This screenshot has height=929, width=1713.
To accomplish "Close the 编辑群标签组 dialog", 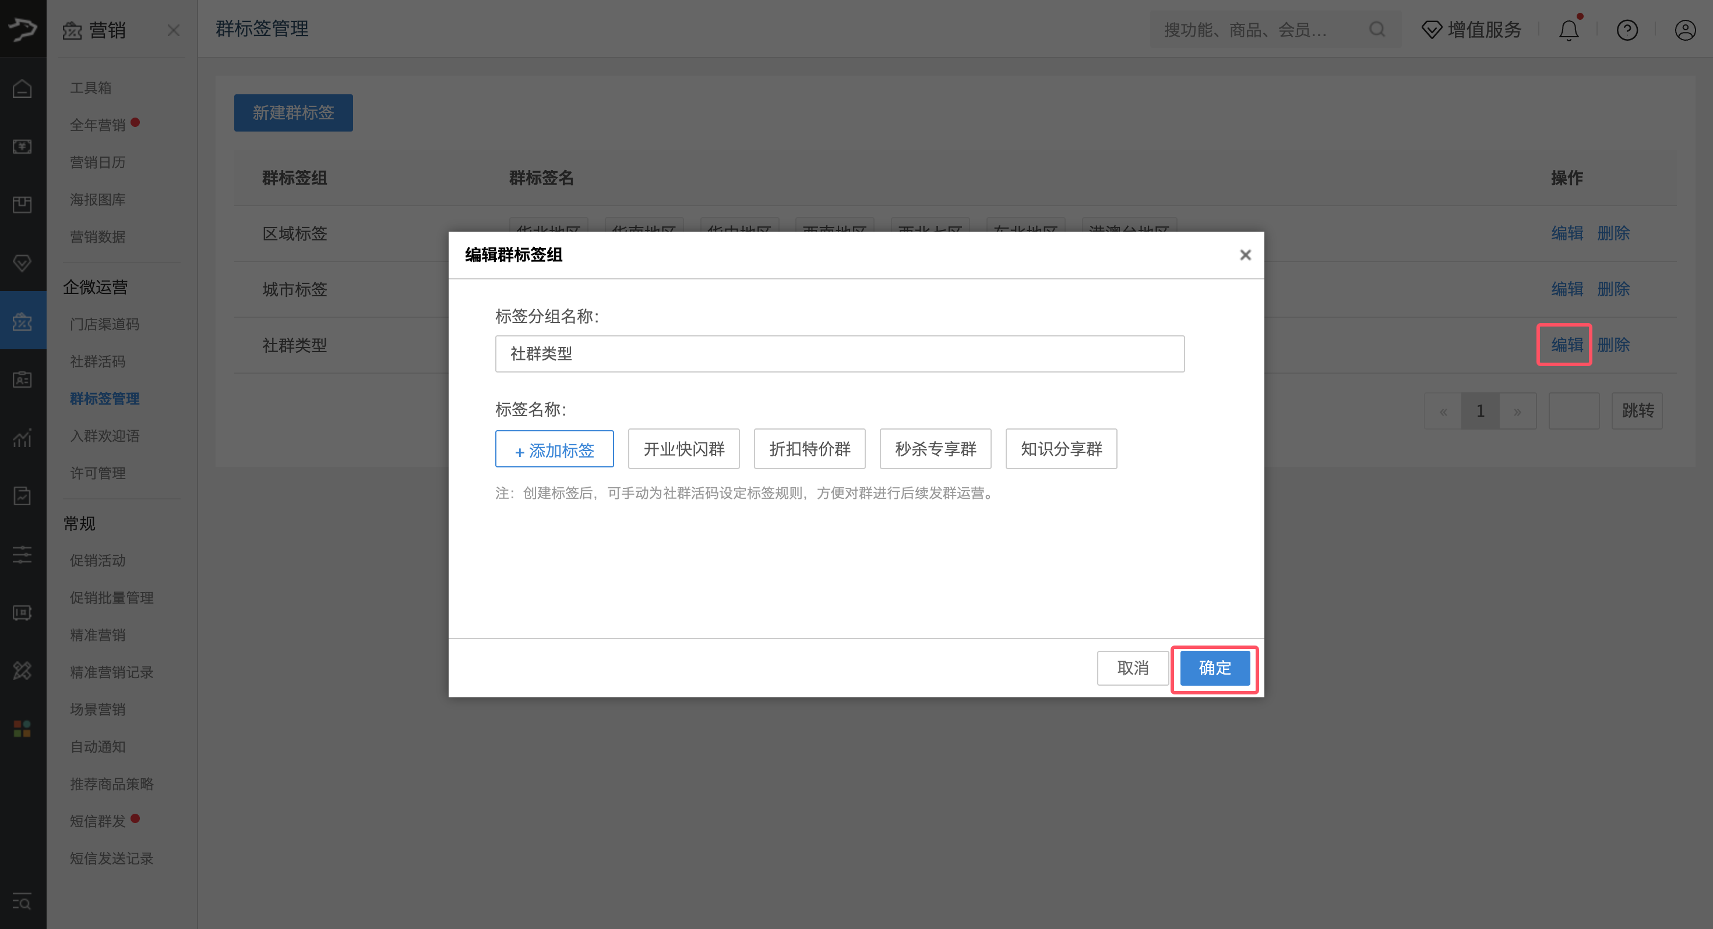I will (x=1245, y=254).
